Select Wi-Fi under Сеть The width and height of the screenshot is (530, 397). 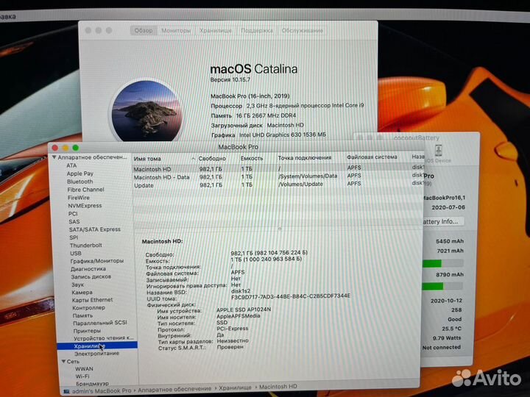tap(82, 376)
